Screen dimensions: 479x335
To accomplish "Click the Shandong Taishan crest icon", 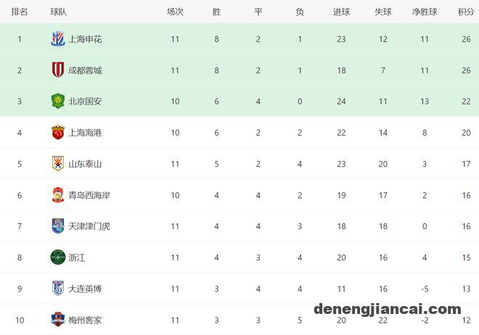I will pyautogui.click(x=58, y=164).
